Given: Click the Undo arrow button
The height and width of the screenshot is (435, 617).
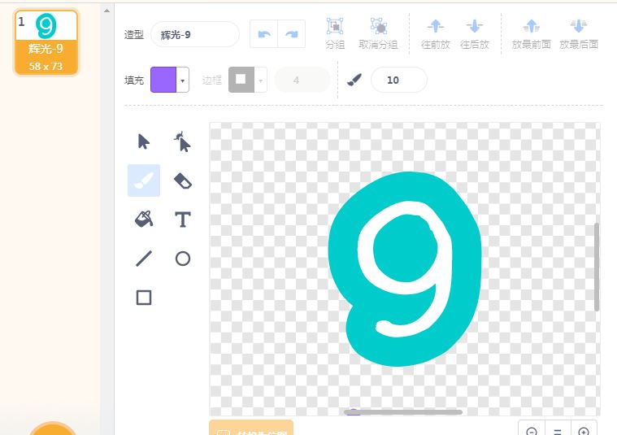Looking at the screenshot, I should pyautogui.click(x=264, y=34).
